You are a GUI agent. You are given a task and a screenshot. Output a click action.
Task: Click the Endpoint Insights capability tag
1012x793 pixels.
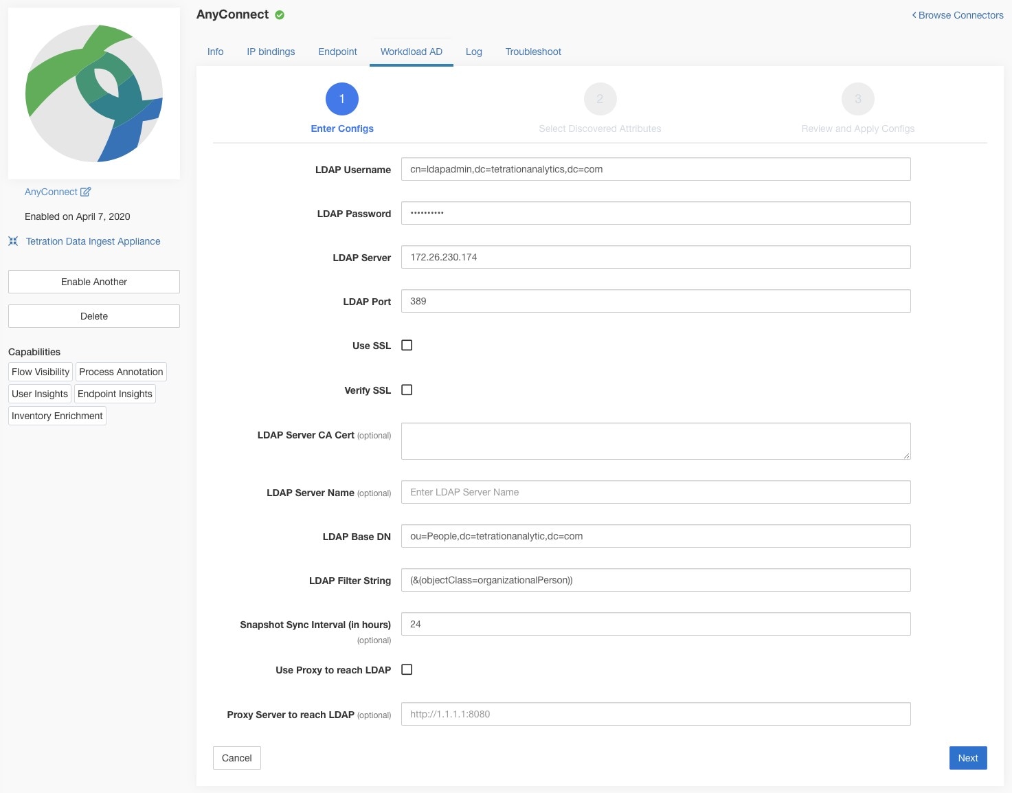pyautogui.click(x=115, y=394)
